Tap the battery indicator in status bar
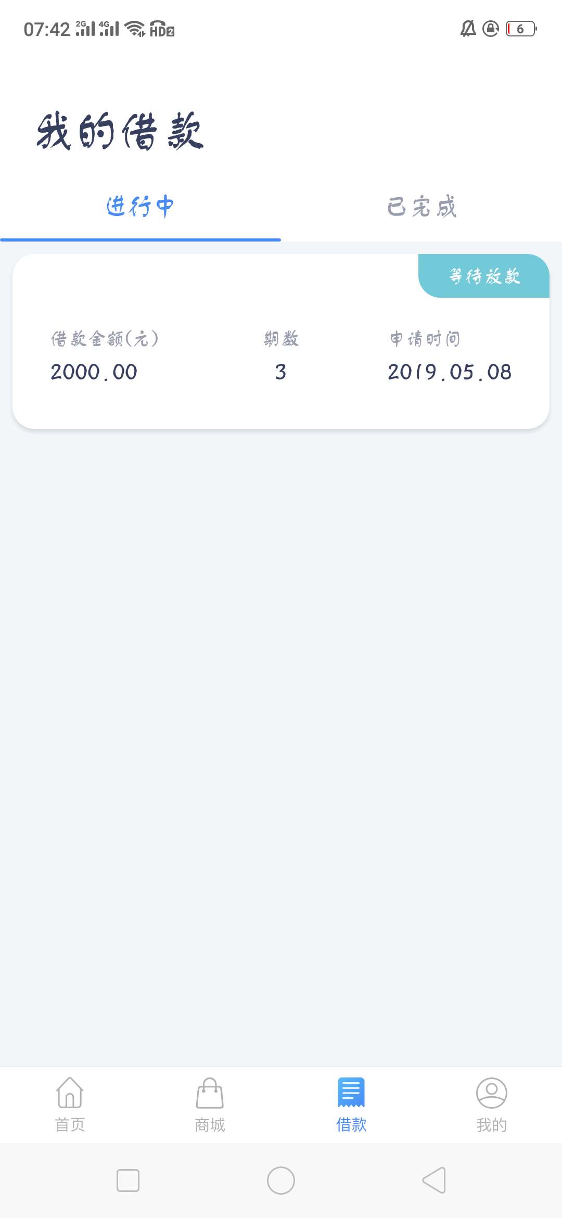This screenshot has height=1218, width=562. point(521,29)
